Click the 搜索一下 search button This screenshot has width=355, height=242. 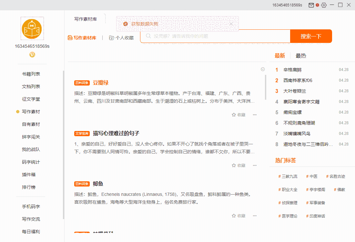point(311,36)
